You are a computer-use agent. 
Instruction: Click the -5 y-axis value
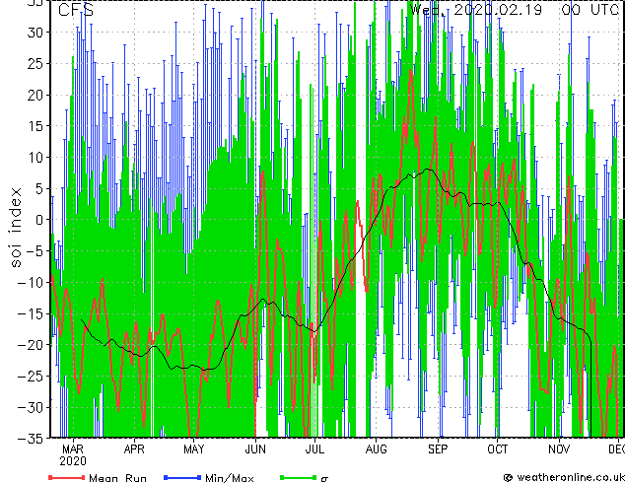(35, 251)
